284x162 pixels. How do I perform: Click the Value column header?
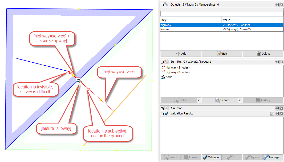pyautogui.click(x=253, y=20)
